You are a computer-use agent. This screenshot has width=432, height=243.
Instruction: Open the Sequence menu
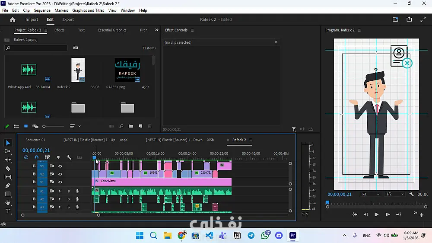coord(42,10)
